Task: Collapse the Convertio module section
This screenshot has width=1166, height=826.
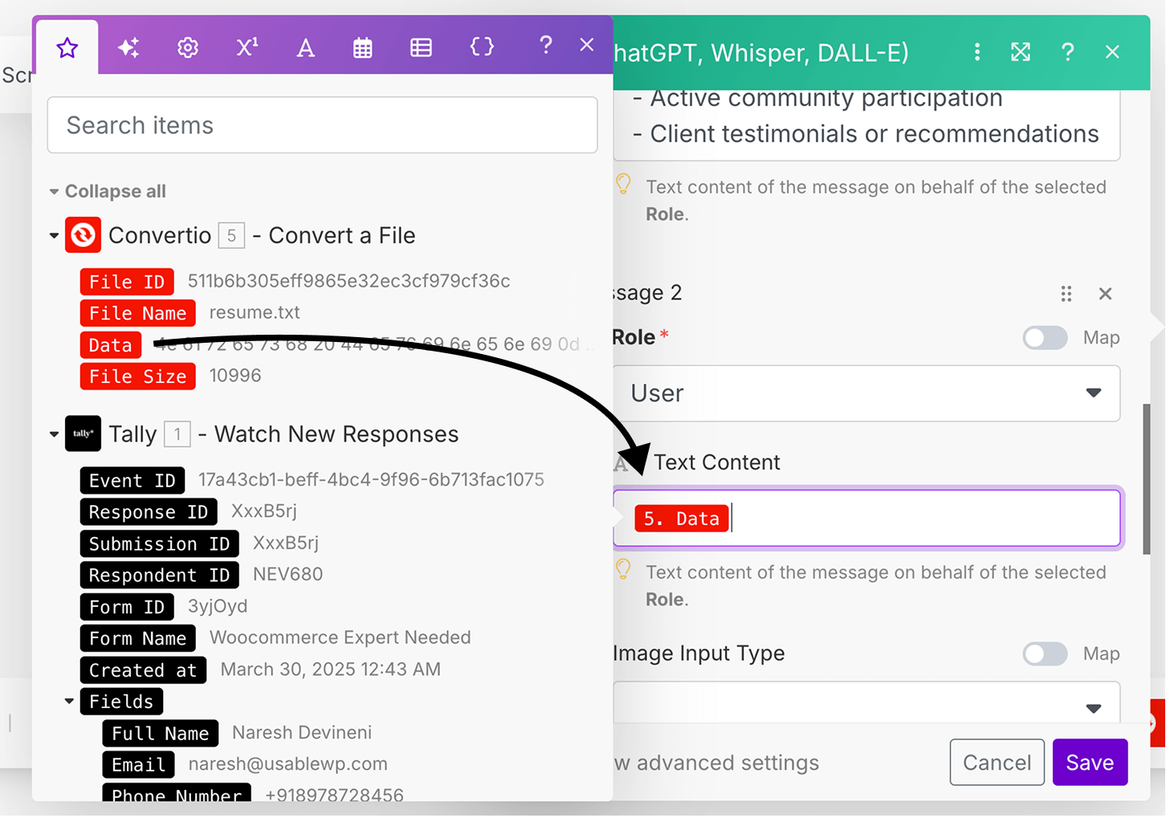Action: click(54, 236)
